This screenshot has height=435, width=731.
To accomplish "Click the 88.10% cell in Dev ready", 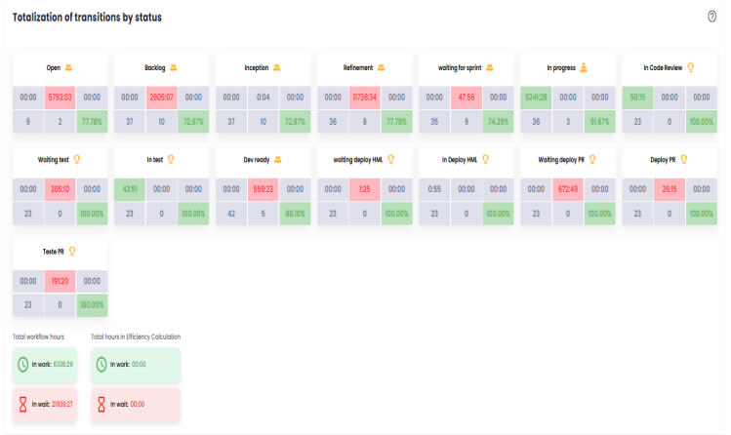I will [295, 212].
